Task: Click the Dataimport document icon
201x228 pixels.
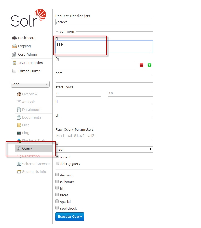Action: pyautogui.click(x=19, y=110)
